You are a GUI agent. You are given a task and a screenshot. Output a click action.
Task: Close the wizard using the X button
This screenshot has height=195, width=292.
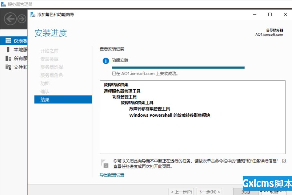pos(285,14)
